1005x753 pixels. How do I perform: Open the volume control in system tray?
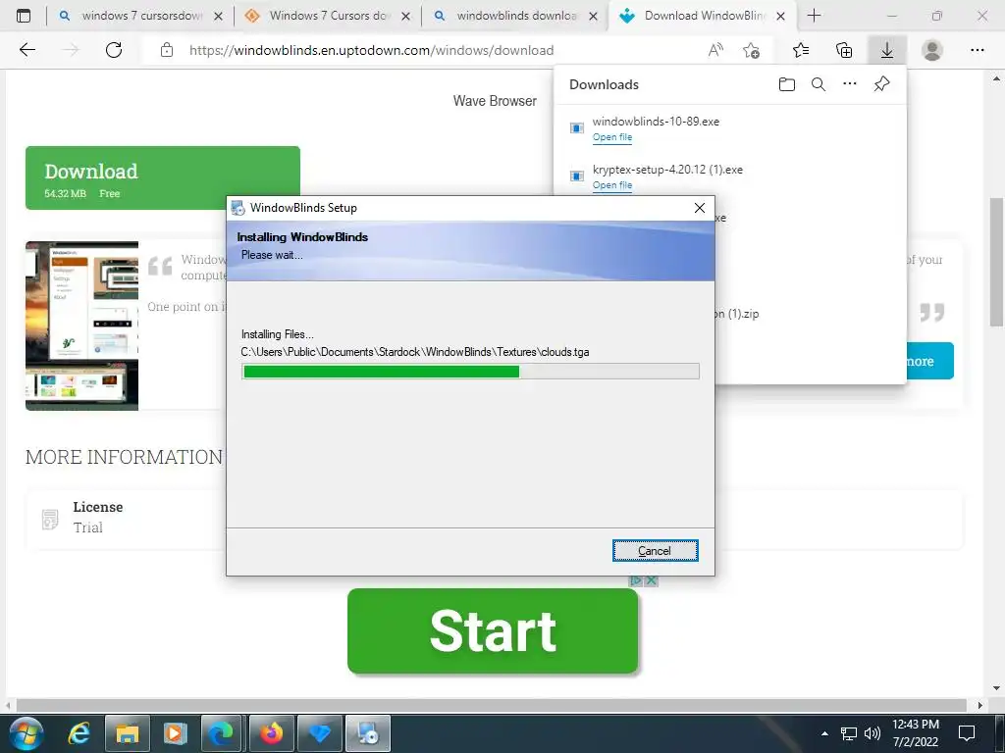[873, 733]
